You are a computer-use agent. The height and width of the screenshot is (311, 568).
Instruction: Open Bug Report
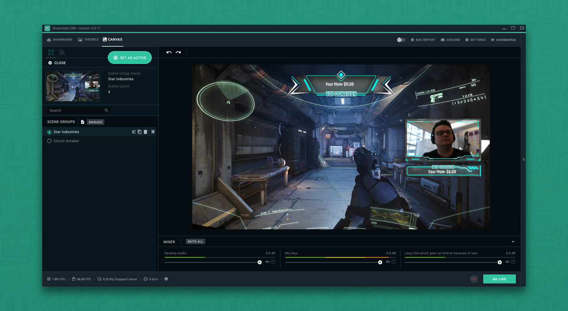click(423, 40)
